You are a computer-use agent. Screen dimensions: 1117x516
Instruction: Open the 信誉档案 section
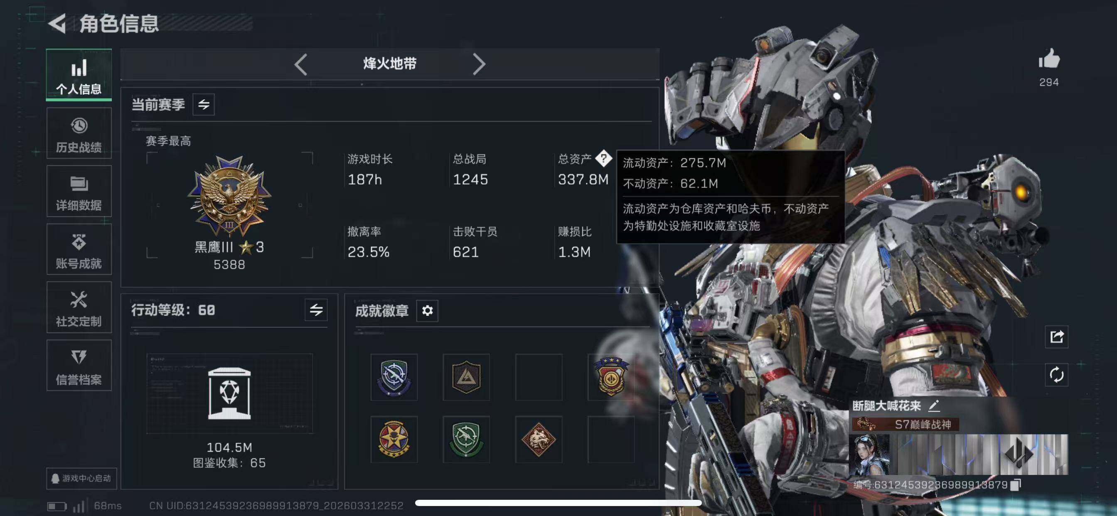[x=79, y=366]
